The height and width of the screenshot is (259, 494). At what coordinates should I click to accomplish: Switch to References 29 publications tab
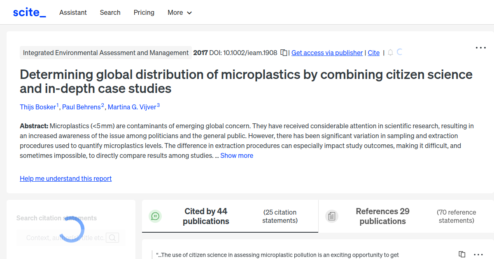point(382,216)
